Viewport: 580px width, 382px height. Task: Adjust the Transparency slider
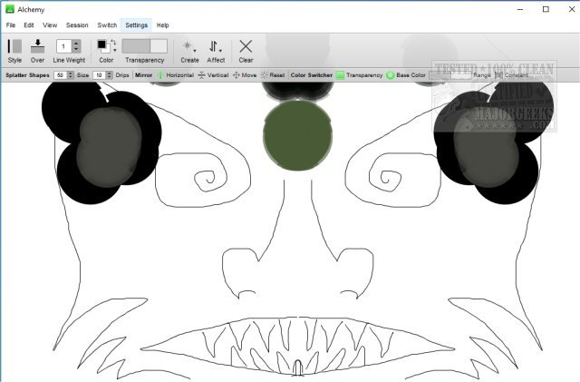click(x=144, y=45)
